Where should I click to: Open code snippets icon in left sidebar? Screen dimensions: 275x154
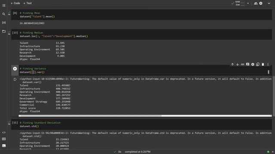click(4, 132)
